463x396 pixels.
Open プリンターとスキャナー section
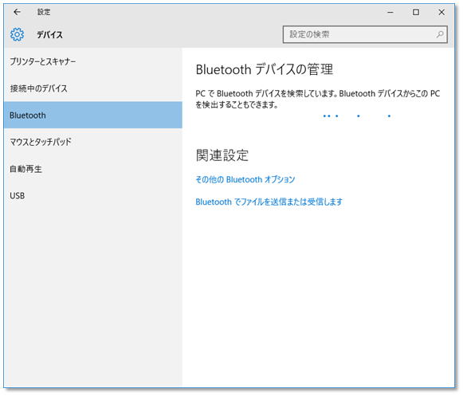pos(92,61)
